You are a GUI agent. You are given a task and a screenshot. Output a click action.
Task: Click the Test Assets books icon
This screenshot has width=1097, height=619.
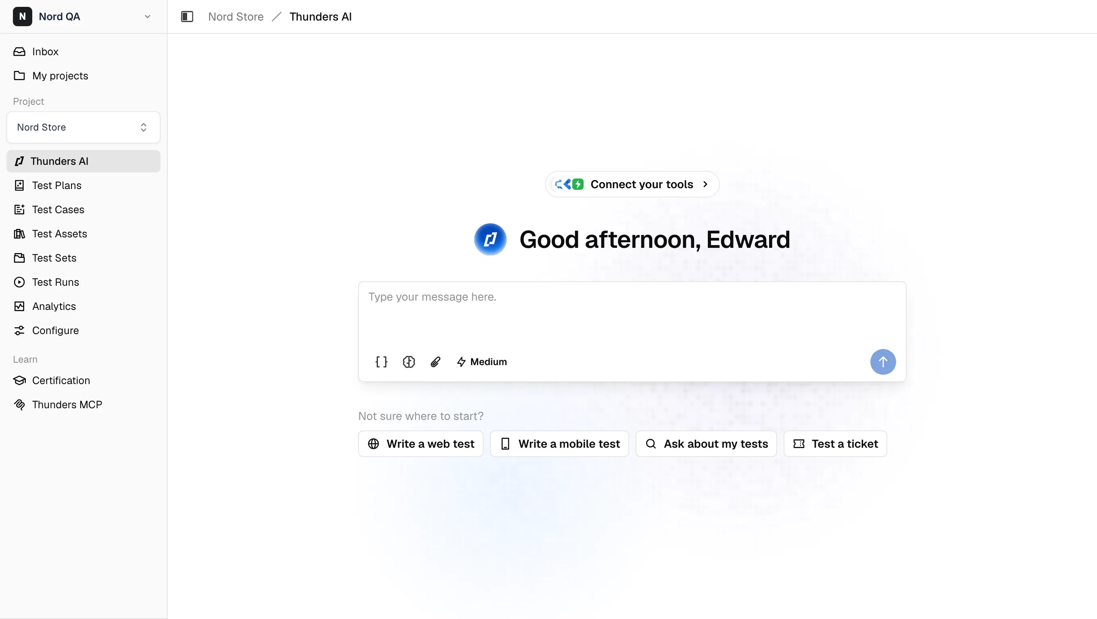(19, 234)
